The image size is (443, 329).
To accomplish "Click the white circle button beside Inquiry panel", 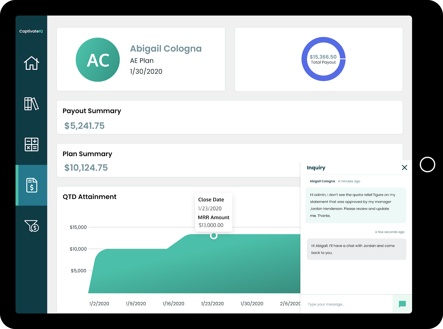I will (427, 164).
